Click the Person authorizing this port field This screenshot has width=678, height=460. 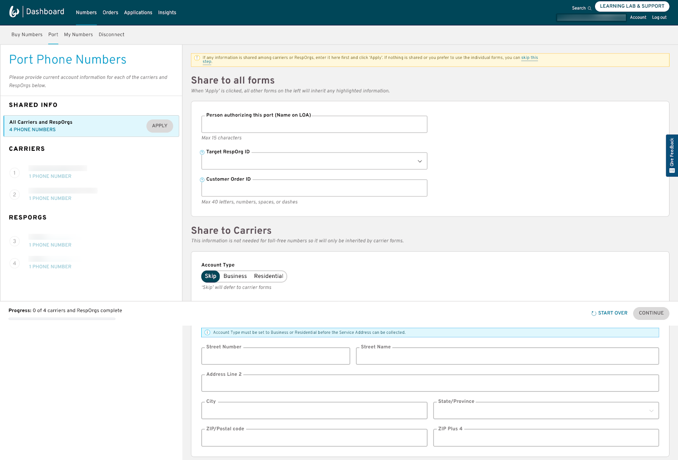coord(314,125)
